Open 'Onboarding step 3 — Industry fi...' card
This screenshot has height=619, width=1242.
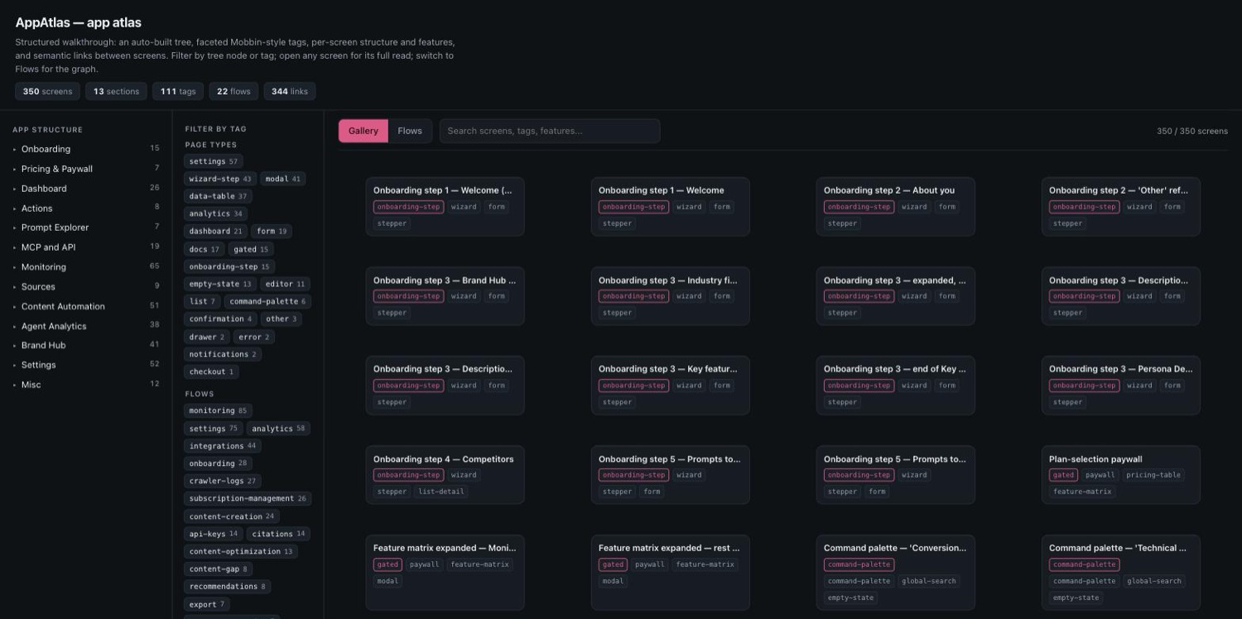click(x=670, y=295)
